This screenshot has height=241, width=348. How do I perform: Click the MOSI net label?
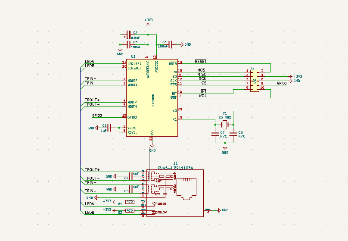[202, 70]
